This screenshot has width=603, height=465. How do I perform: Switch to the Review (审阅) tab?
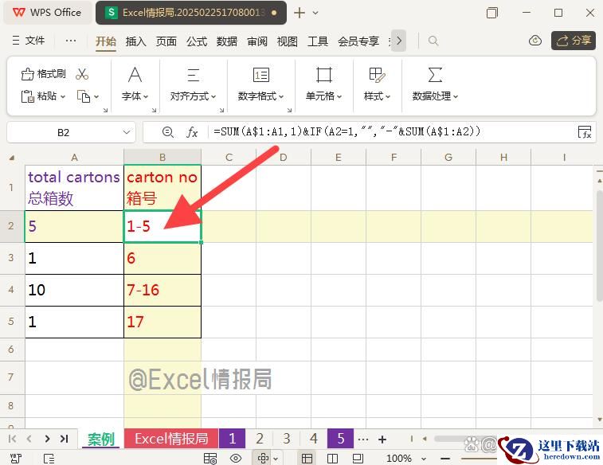(256, 41)
